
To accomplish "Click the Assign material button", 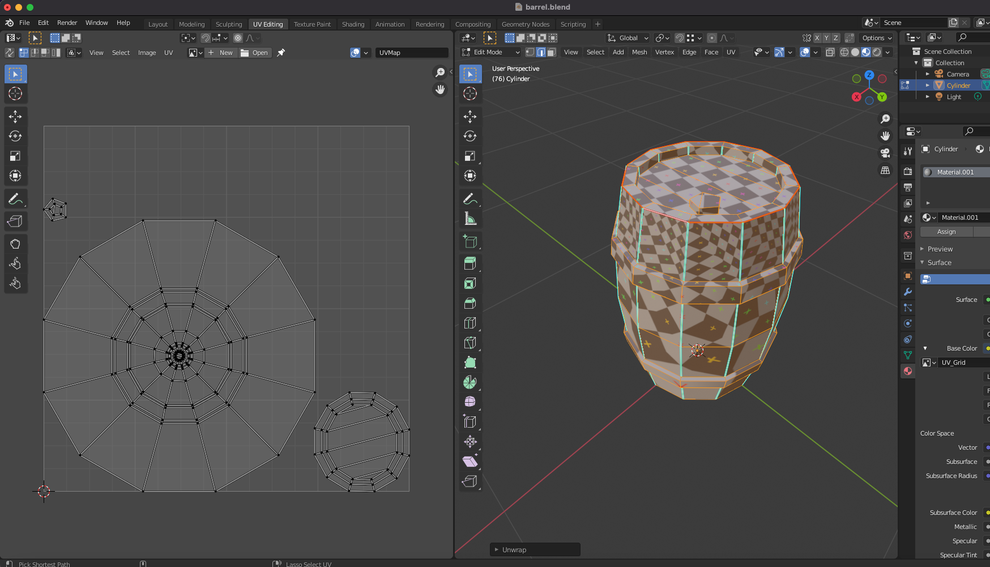I will 946,232.
